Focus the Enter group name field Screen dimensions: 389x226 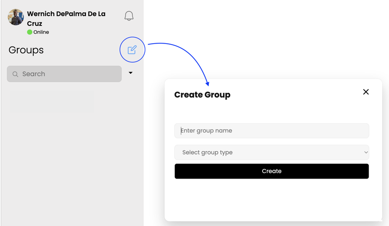(x=271, y=131)
